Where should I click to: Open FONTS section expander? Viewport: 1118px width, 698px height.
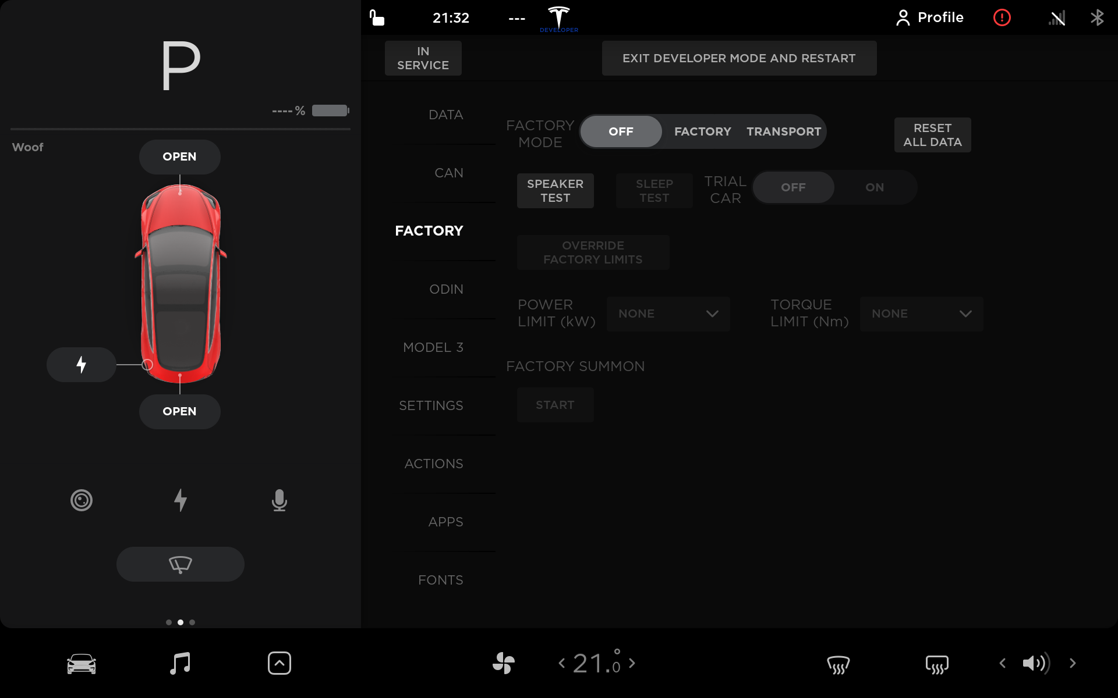point(440,579)
